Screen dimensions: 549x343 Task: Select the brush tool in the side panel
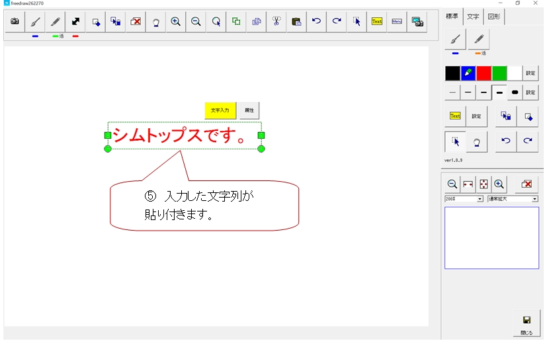coord(455,39)
